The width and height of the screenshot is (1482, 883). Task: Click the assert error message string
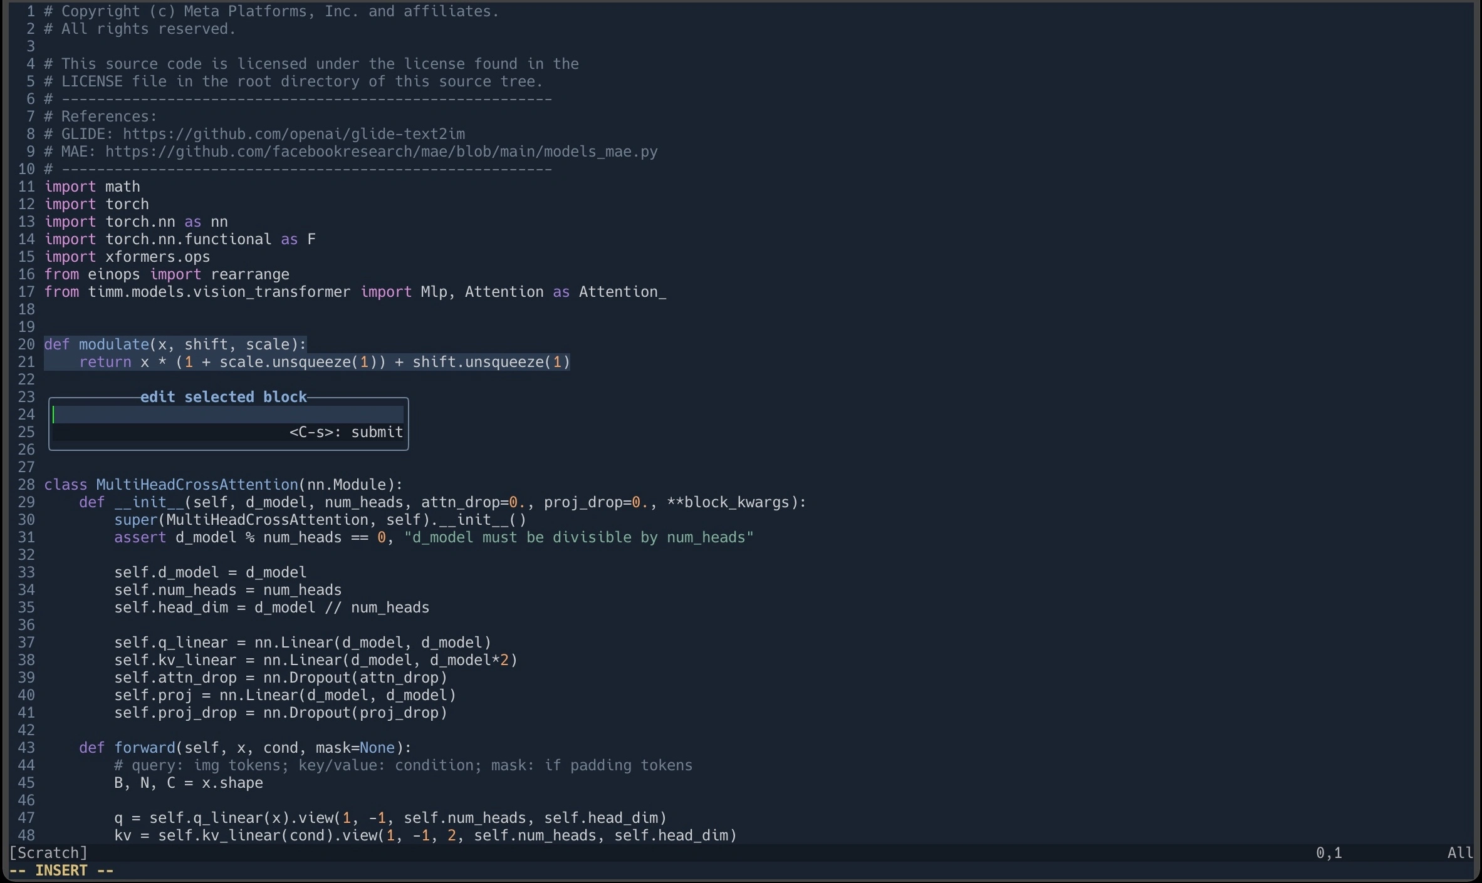(x=578, y=537)
